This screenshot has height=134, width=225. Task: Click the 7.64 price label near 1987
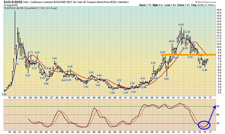point(54,58)
